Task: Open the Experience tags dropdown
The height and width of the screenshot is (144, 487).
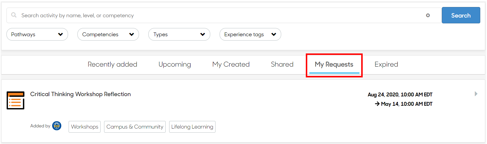Action: pyautogui.click(x=250, y=34)
